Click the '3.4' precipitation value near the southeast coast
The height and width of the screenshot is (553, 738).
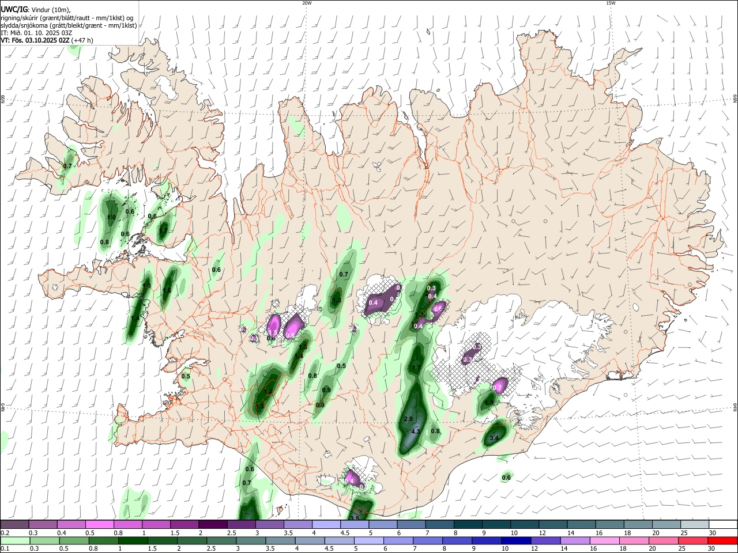tap(494, 438)
